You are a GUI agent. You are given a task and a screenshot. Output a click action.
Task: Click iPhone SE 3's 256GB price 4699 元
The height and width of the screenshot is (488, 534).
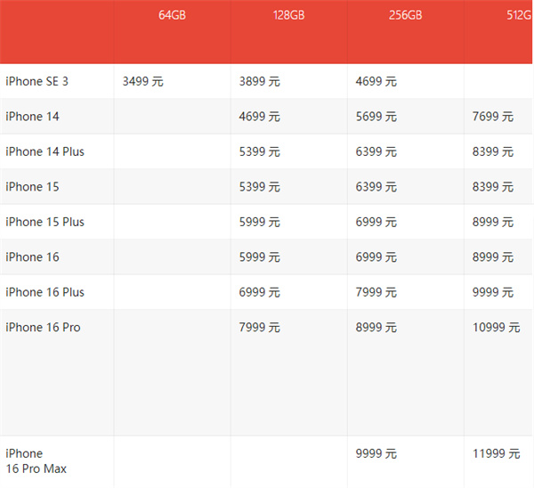(x=376, y=81)
